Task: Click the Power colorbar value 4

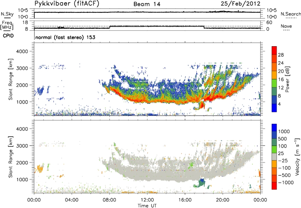Action: (279, 104)
